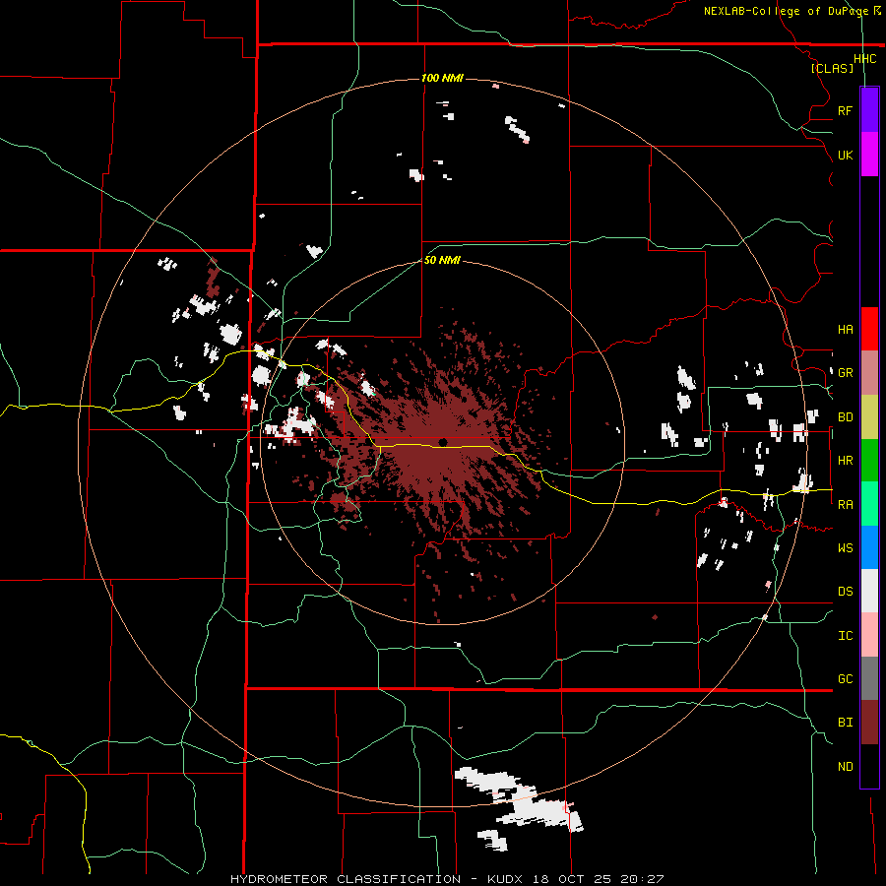Select the BD yellow legend swatch
Image resolution: width=886 pixels, height=886 pixels.
[x=869, y=417]
